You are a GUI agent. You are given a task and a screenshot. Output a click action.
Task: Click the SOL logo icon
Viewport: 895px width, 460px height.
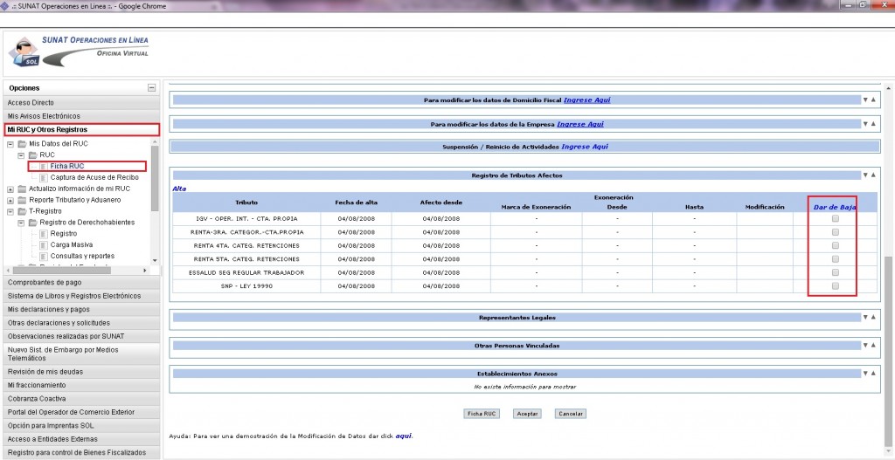24,52
